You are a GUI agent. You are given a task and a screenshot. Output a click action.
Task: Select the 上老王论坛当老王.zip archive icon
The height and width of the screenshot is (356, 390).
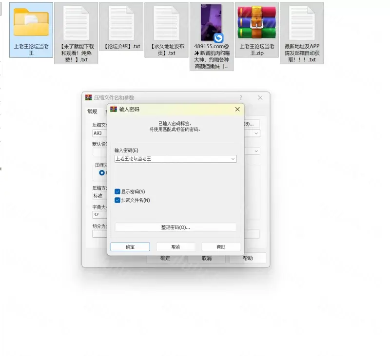pyautogui.click(x=257, y=22)
